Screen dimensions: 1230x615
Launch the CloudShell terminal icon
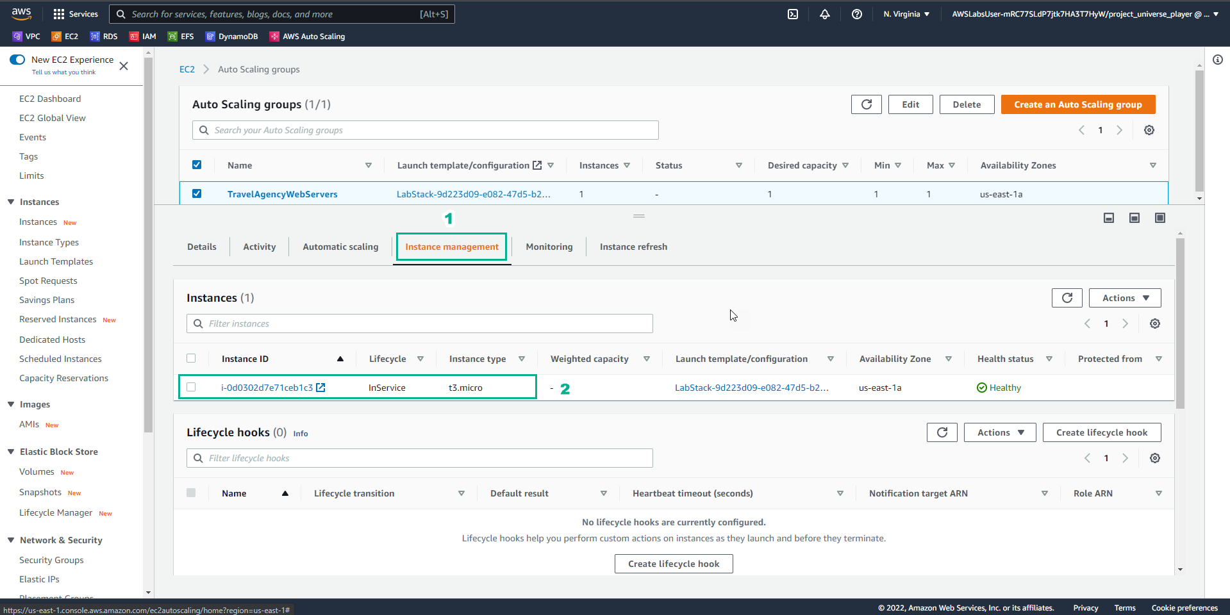(x=793, y=14)
